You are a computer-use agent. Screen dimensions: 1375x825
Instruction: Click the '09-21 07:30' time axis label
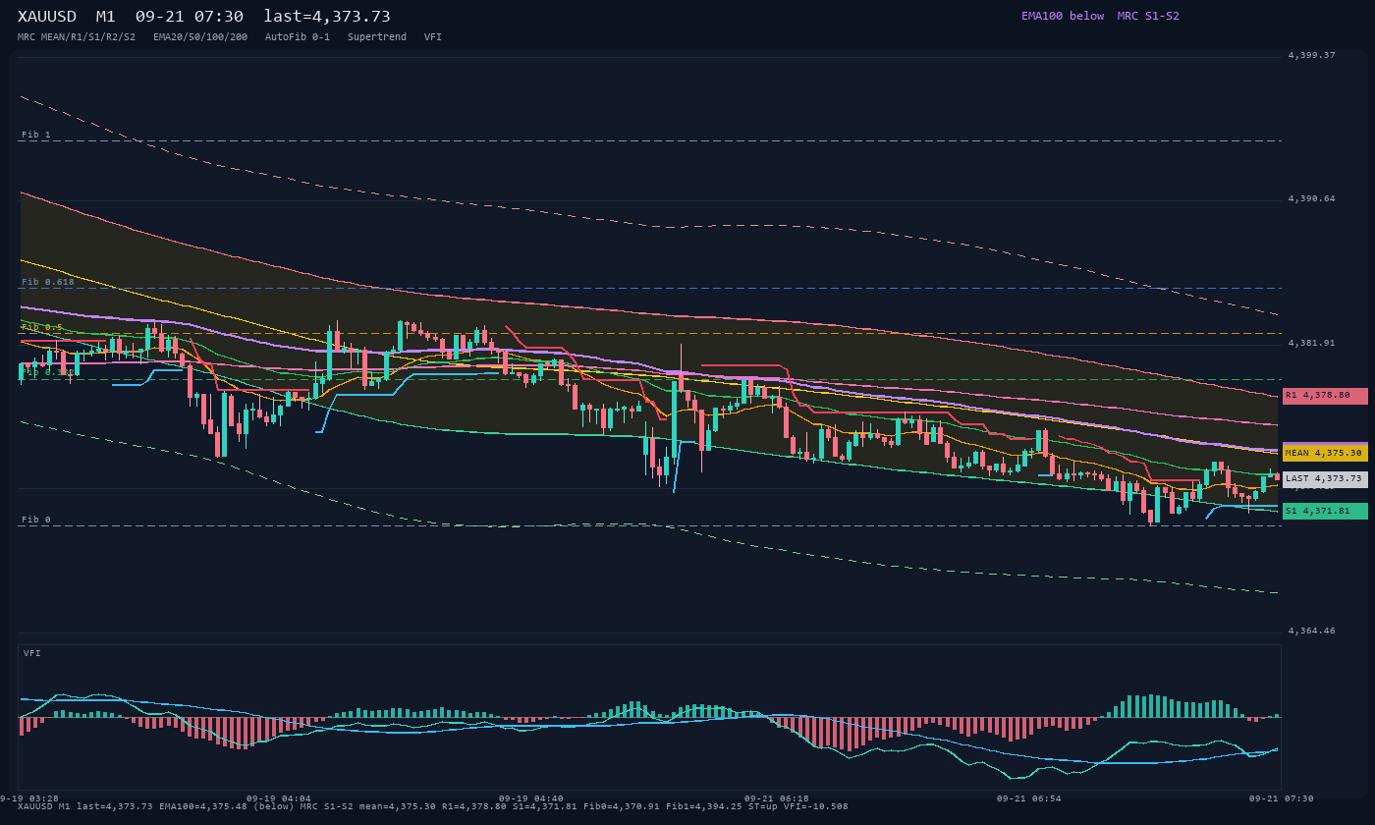coord(1282,798)
